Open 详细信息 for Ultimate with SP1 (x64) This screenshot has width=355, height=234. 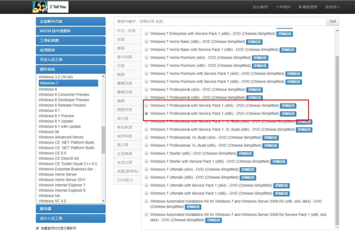(x=281, y=186)
